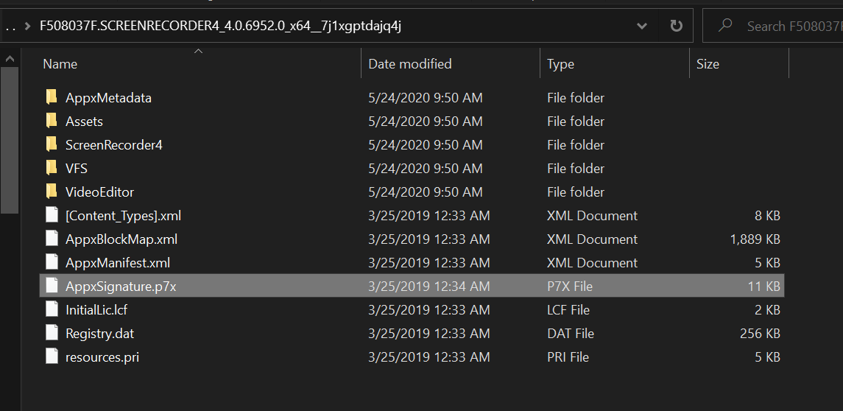843x411 pixels.
Task: Select the AppxBlockMap.xml file row
Action: point(412,239)
